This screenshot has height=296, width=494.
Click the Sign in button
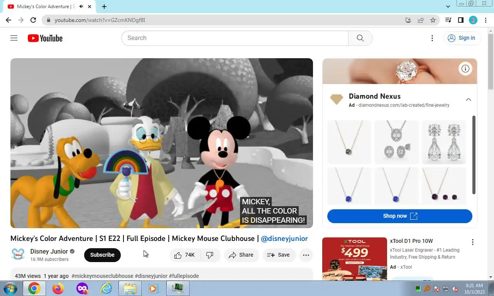462,38
